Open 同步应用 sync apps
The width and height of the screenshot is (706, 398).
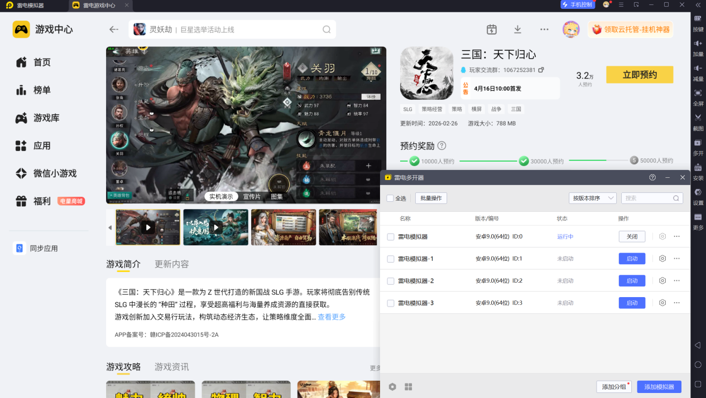click(36, 249)
